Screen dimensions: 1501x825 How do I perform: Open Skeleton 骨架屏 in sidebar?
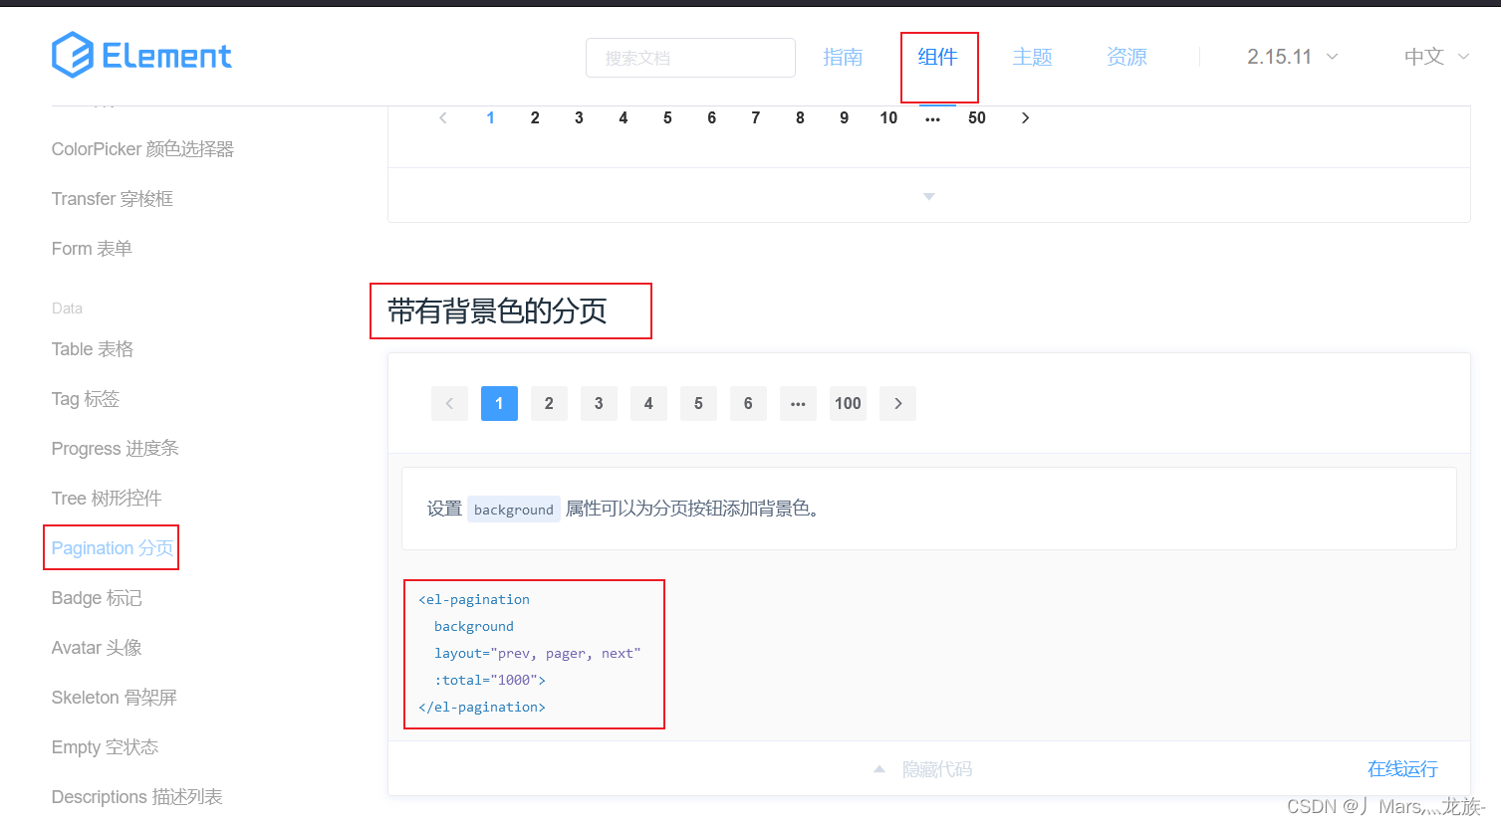(115, 698)
